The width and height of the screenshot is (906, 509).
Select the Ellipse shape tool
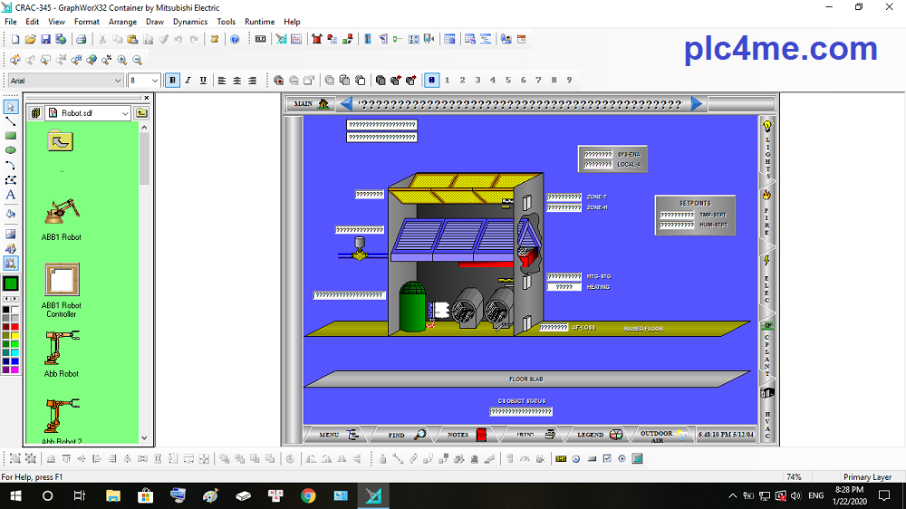click(x=11, y=150)
